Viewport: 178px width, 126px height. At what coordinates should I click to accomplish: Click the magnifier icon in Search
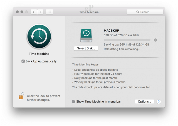pos(138,12)
